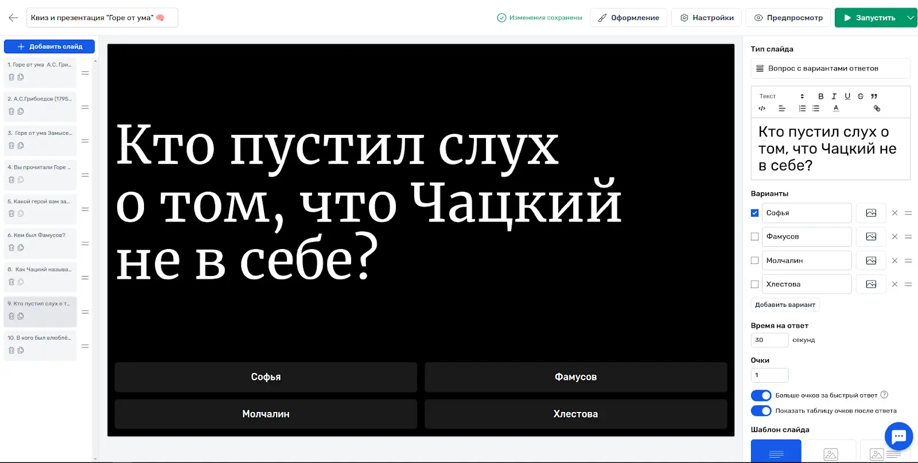Disable more points for fast answers
918x463 pixels.
point(761,395)
